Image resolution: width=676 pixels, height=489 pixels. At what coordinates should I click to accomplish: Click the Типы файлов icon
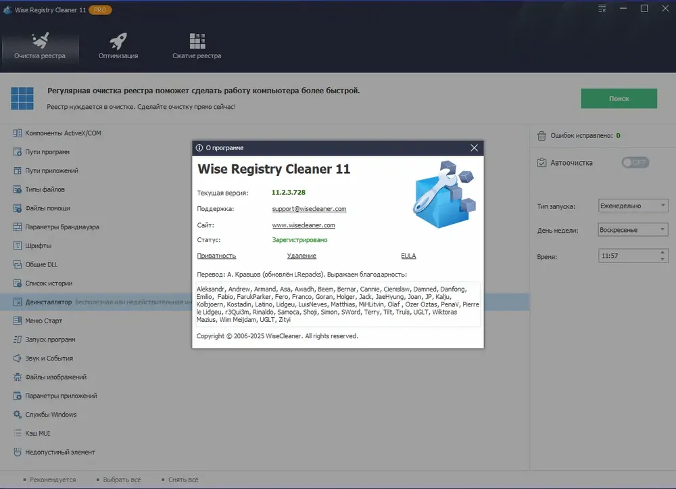(18, 189)
